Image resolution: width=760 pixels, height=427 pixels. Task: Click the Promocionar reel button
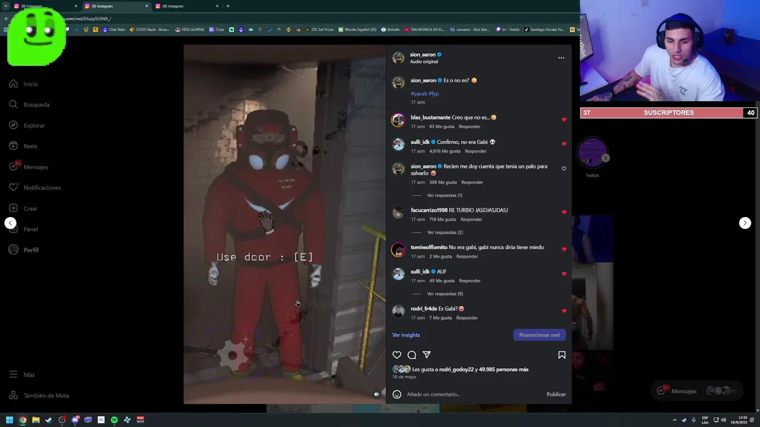click(539, 335)
